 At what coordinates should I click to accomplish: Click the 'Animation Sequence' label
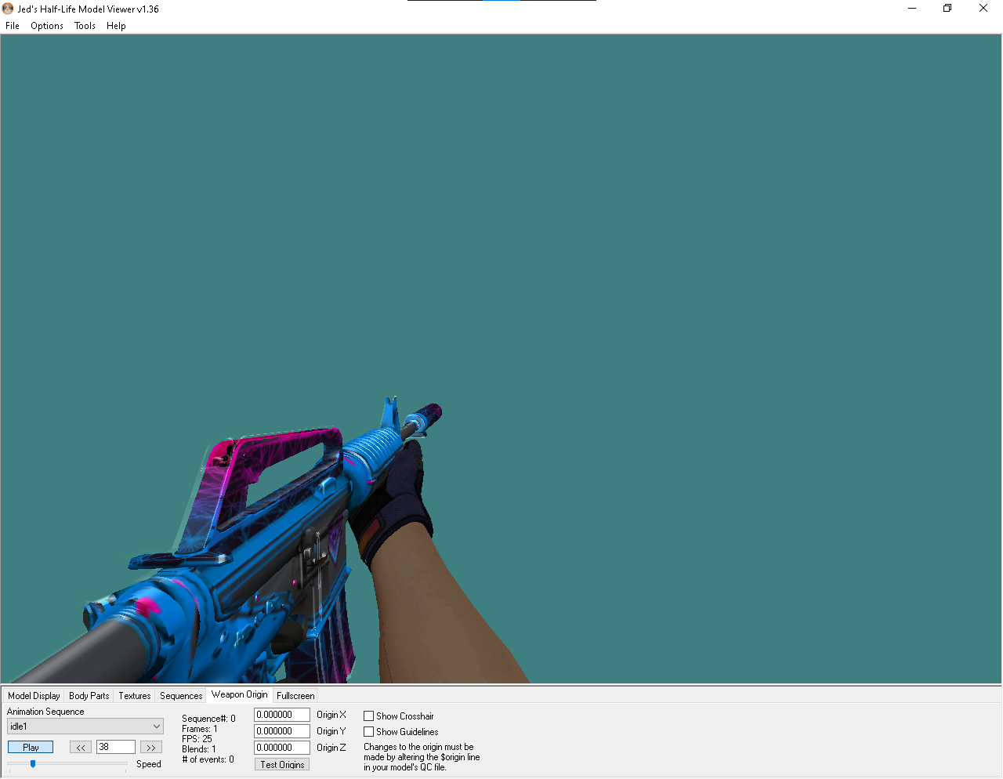(45, 712)
